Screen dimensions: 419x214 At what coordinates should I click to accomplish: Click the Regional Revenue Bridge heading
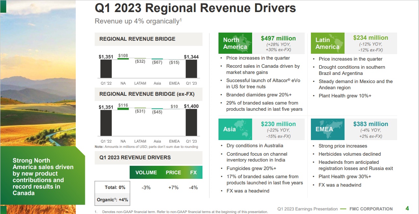coord(137,39)
